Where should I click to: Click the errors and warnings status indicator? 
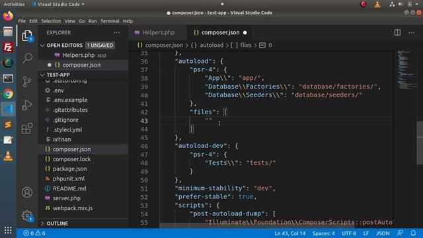click(x=34, y=233)
